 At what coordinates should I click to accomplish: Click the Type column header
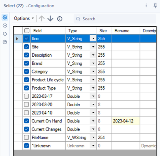click(x=81, y=31)
